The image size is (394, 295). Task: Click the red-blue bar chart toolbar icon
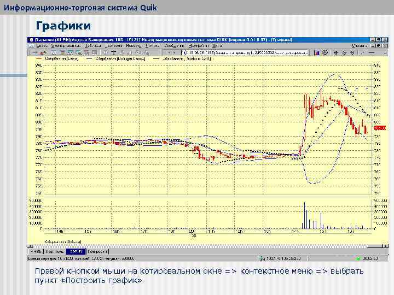(x=317, y=52)
